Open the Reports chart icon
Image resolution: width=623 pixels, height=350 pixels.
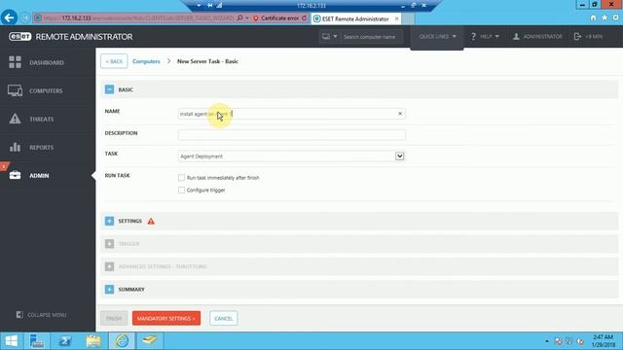point(16,147)
